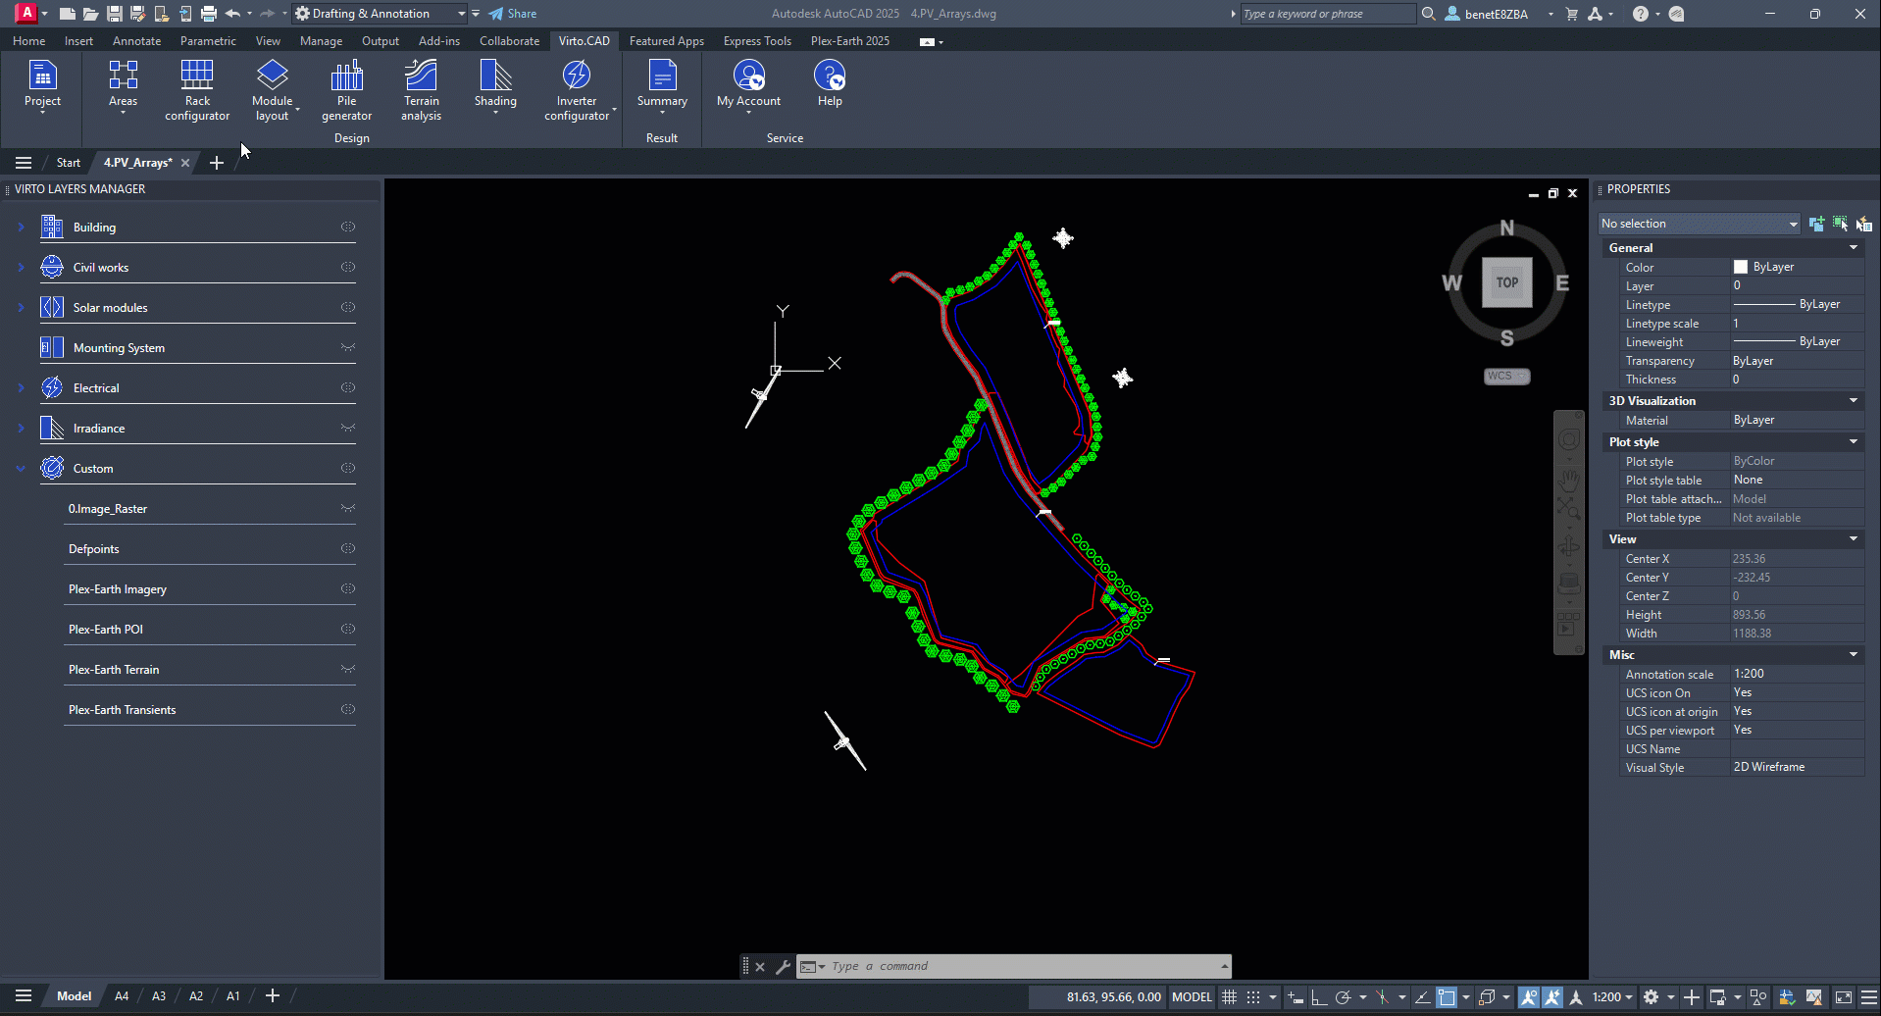Click the ByLayer color swatch

pos(1741,267)
